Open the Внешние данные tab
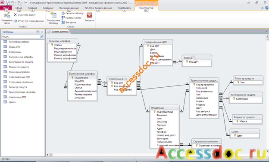The image size is (269, 162). pos(69,8)
